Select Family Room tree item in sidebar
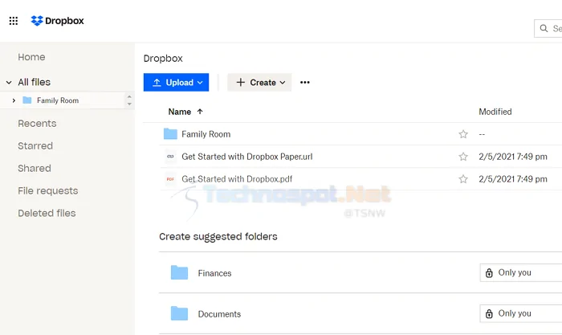Viewport: 562px width, 335px height. 58,100
